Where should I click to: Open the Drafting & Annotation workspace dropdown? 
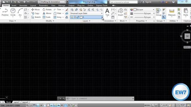52,2
